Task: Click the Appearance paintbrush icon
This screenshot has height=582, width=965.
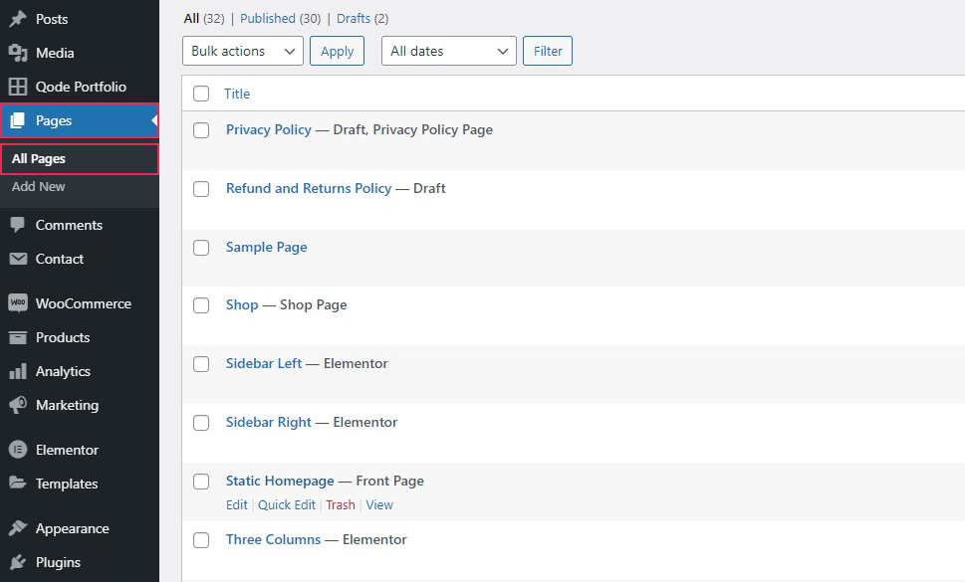Action: coord(18,528)
